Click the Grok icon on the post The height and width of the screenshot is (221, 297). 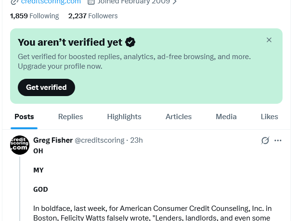pyautogui.click(x=265, y=141)
